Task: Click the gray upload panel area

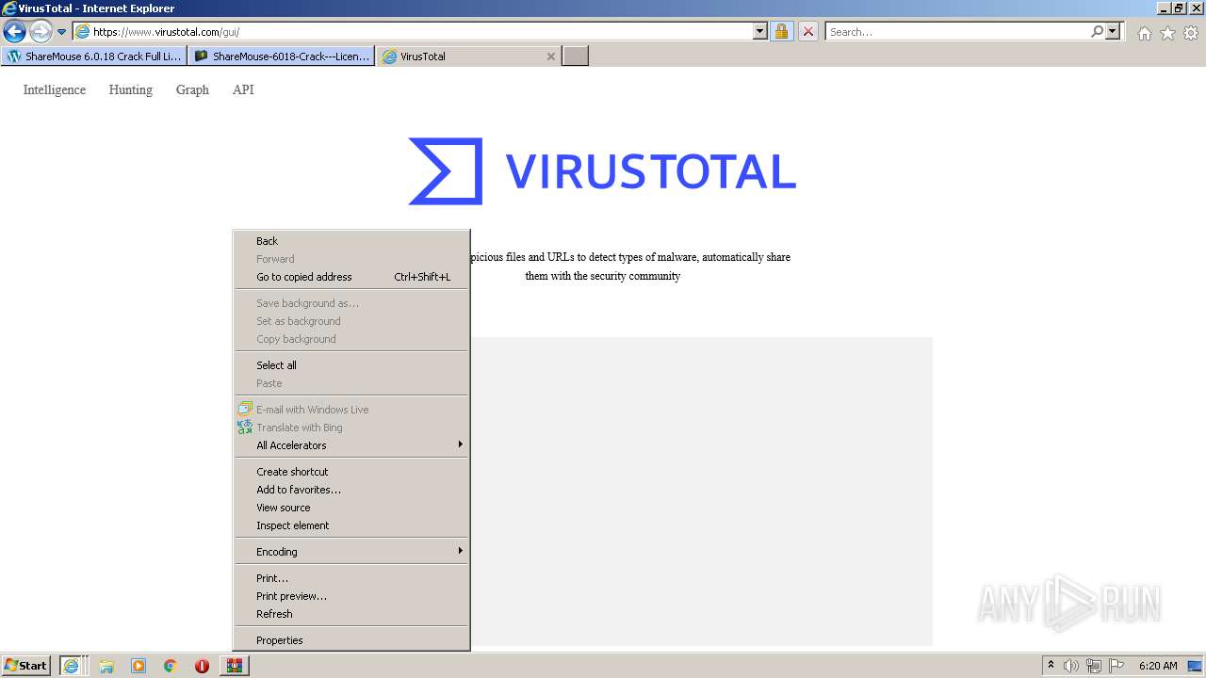Action: click(x=701, y=491)
